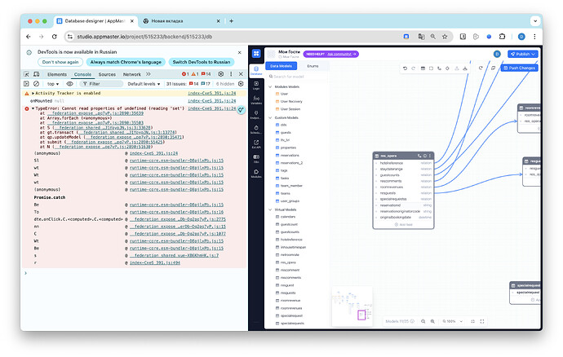The width and height of the screenshot is (563, 357).
Task: Collapse the Custom Models group
Action: (270, 117)
